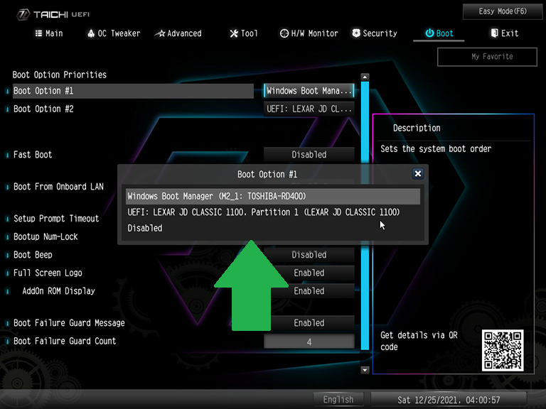Click the Taichi UEFI logo
The image size is (546, 409).
click(53, 14)
